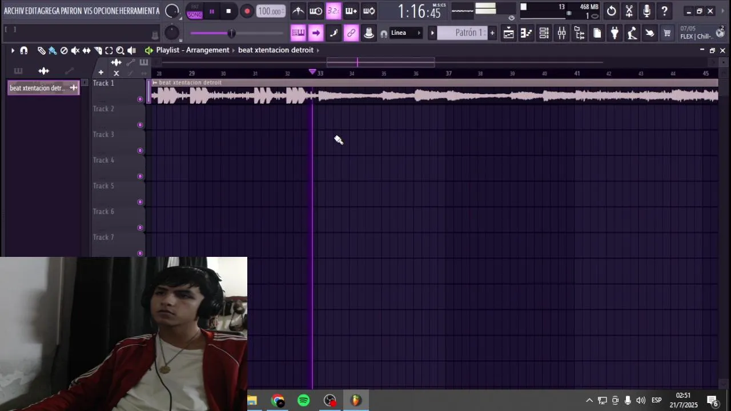Show audio clips in the picker panel

click(43, 71)
